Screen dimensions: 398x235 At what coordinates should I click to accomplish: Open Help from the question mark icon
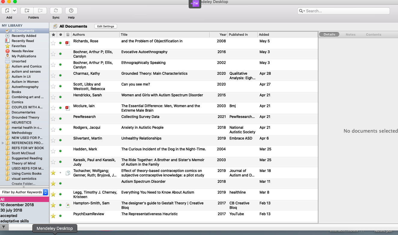[x=71, y=11]
